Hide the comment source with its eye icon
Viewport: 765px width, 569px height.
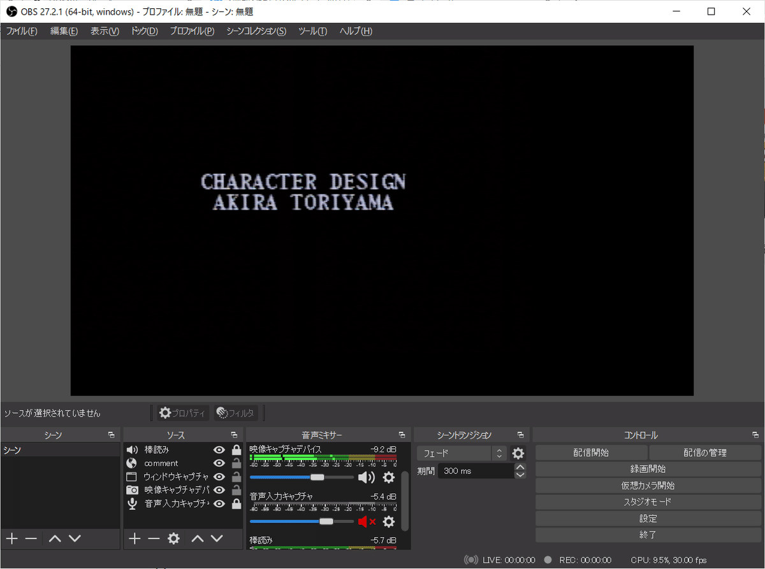219,463
